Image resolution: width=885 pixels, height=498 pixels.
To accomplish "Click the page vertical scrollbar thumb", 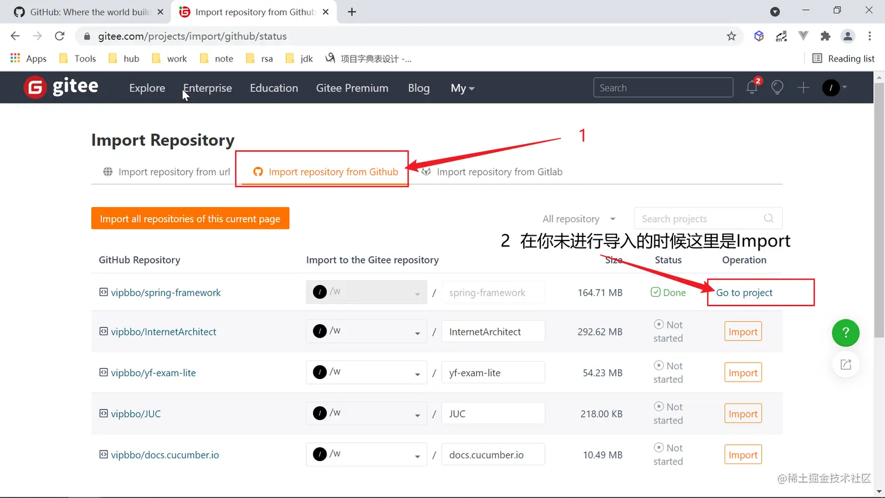I will click(x=879, y=209).
